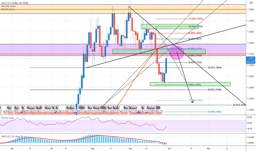Screen dimensions: 256x151
Task: Click 0.00000 on the MACD scale
Action: pyautogui.click(x=251, y=143)
